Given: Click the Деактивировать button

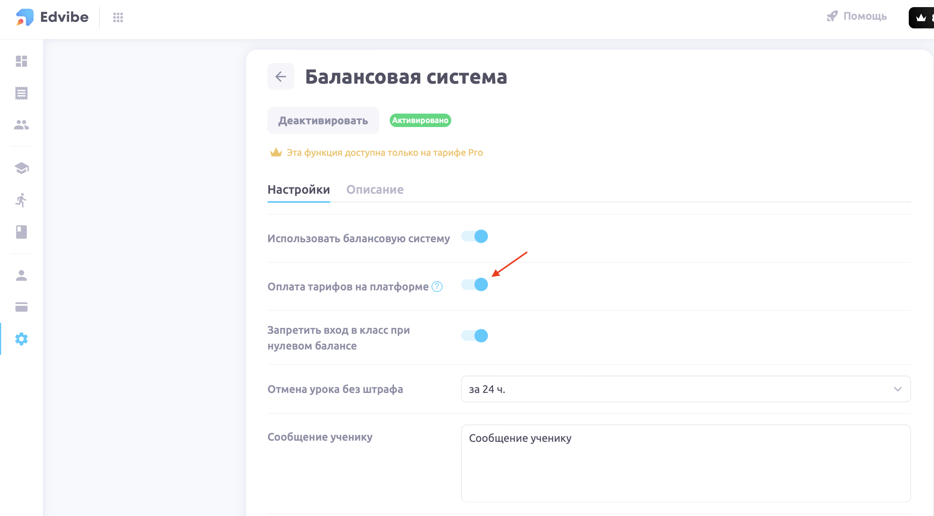Looking at the screenshot, I should pyautogui.click(x=323, y=120).
